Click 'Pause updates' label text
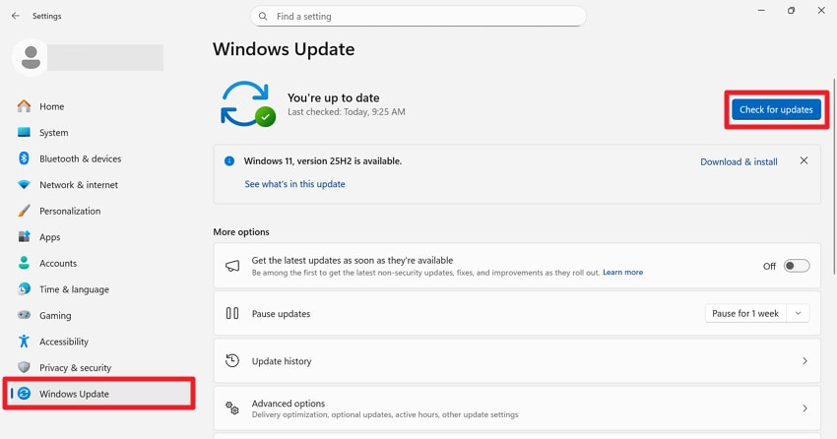 click(x=281, y=314)
